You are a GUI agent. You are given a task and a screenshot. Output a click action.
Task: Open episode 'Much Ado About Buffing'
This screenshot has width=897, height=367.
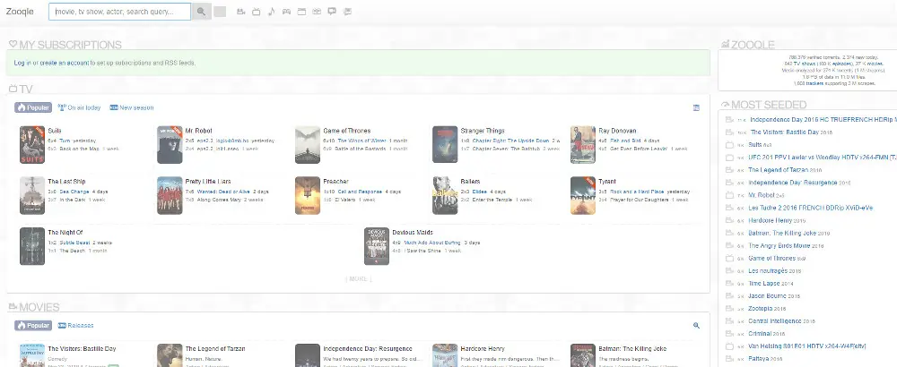coord(432,243)
